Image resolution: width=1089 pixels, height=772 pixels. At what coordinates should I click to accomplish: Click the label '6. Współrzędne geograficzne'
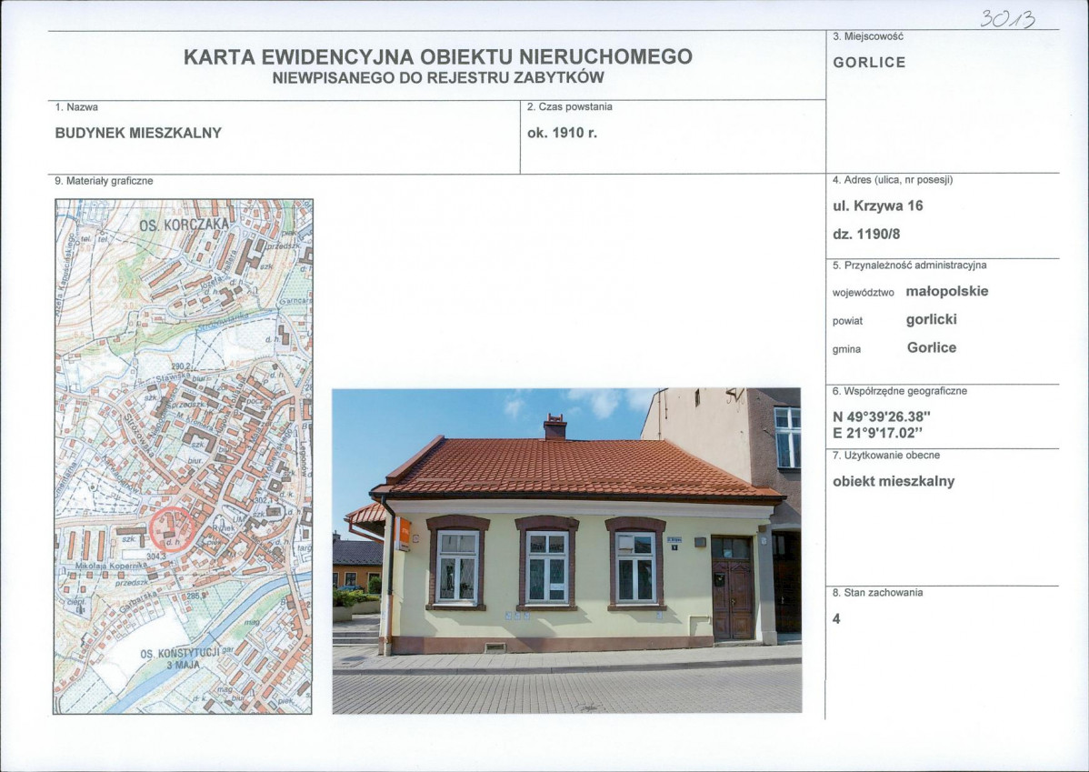pyautogui.click(x=899, y=391)
